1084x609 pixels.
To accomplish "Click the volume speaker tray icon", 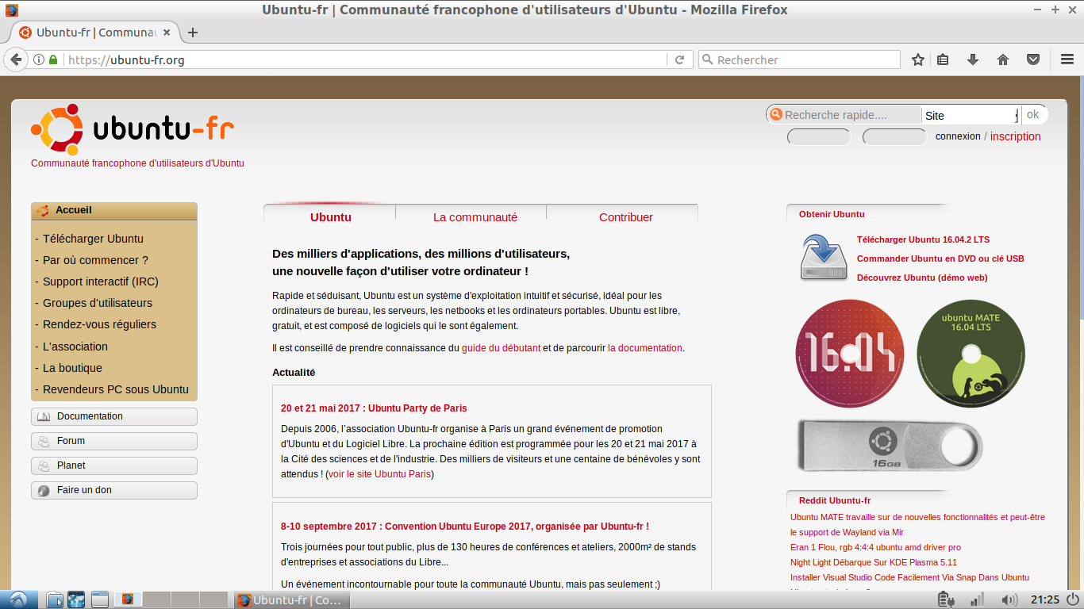I will 1009,599.
